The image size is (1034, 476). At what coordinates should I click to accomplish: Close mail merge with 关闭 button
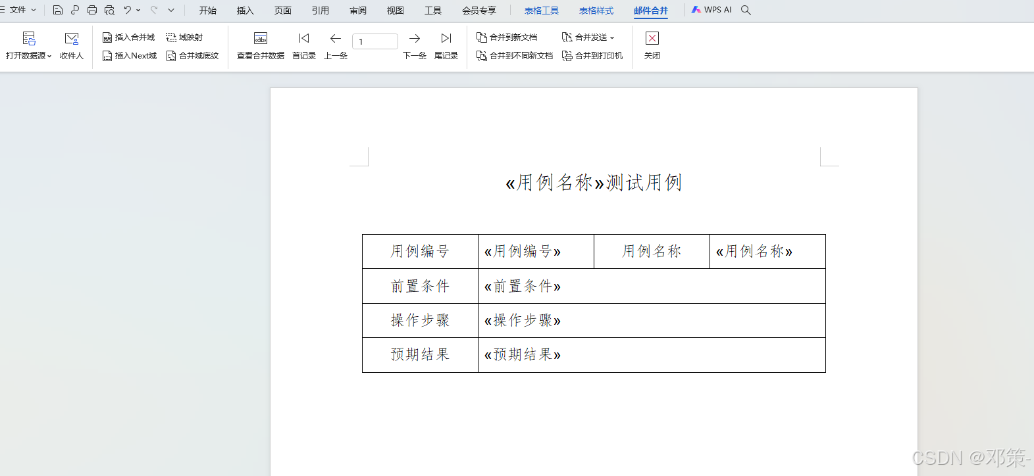652,46
